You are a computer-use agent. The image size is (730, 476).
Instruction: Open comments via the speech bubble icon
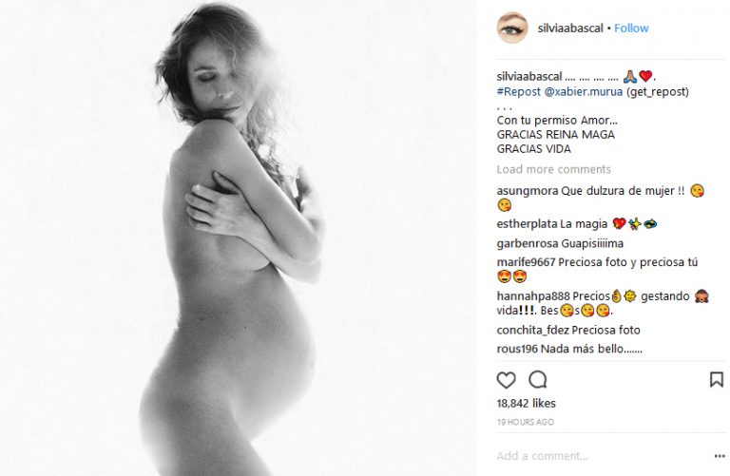[538, 380]
